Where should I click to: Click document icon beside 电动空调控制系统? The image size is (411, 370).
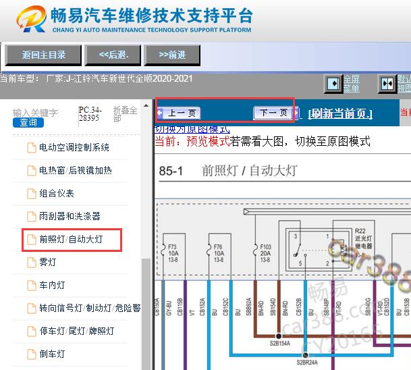click(32, 148)
